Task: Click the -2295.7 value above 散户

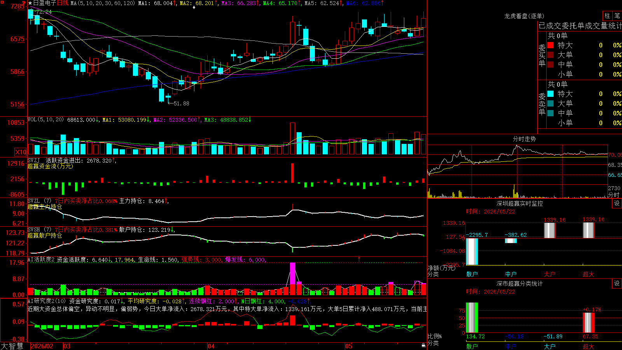Action: 477,235
